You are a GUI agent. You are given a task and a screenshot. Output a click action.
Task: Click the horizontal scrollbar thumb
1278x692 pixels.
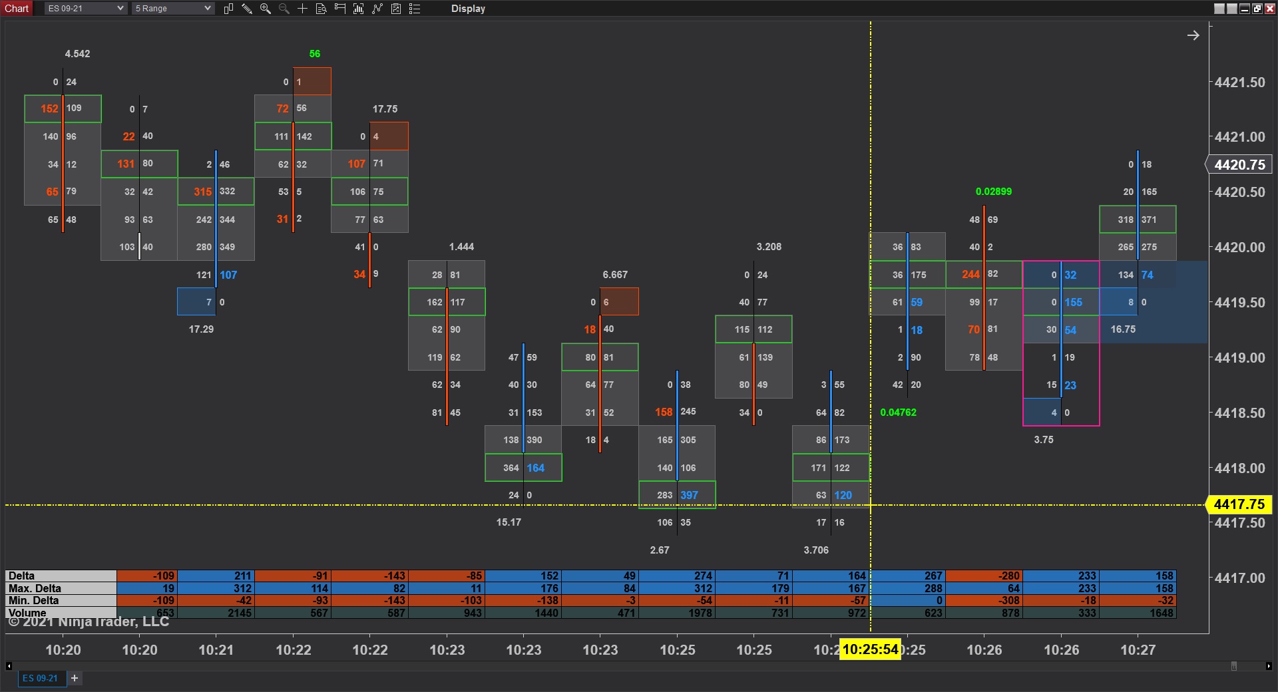click(x=1233, y=666)
